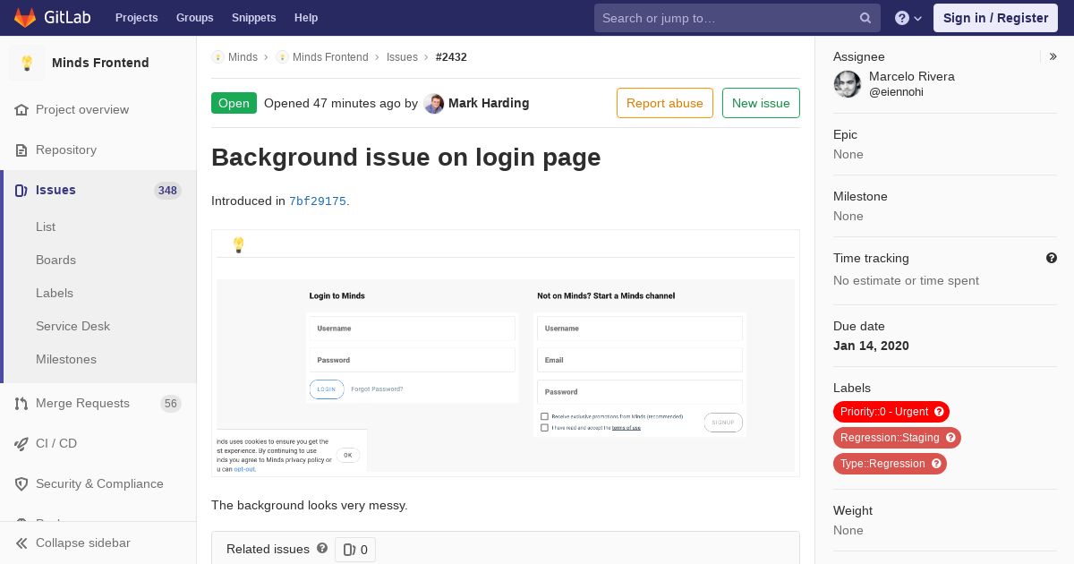
Task: Open Service Desk
Action: 72,326
